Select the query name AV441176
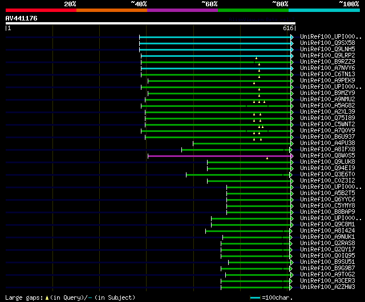The width and height of the screenshot is (365, 302). tap(22, 18)
